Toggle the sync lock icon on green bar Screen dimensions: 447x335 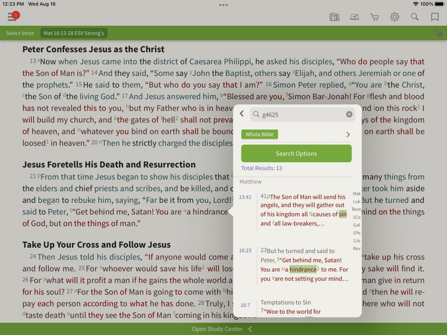tap(437, 33)
